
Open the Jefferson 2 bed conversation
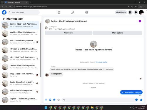pyautogui.click(x=20, y=50)
